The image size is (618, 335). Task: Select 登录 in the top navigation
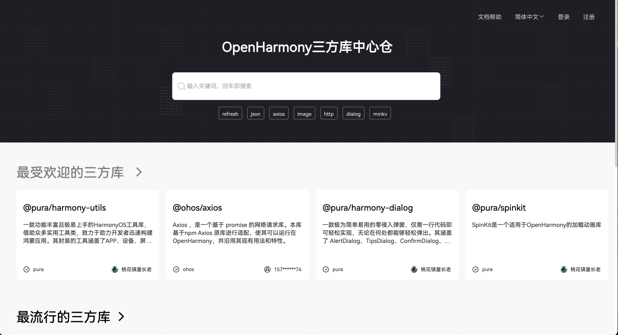coord(563,17)
